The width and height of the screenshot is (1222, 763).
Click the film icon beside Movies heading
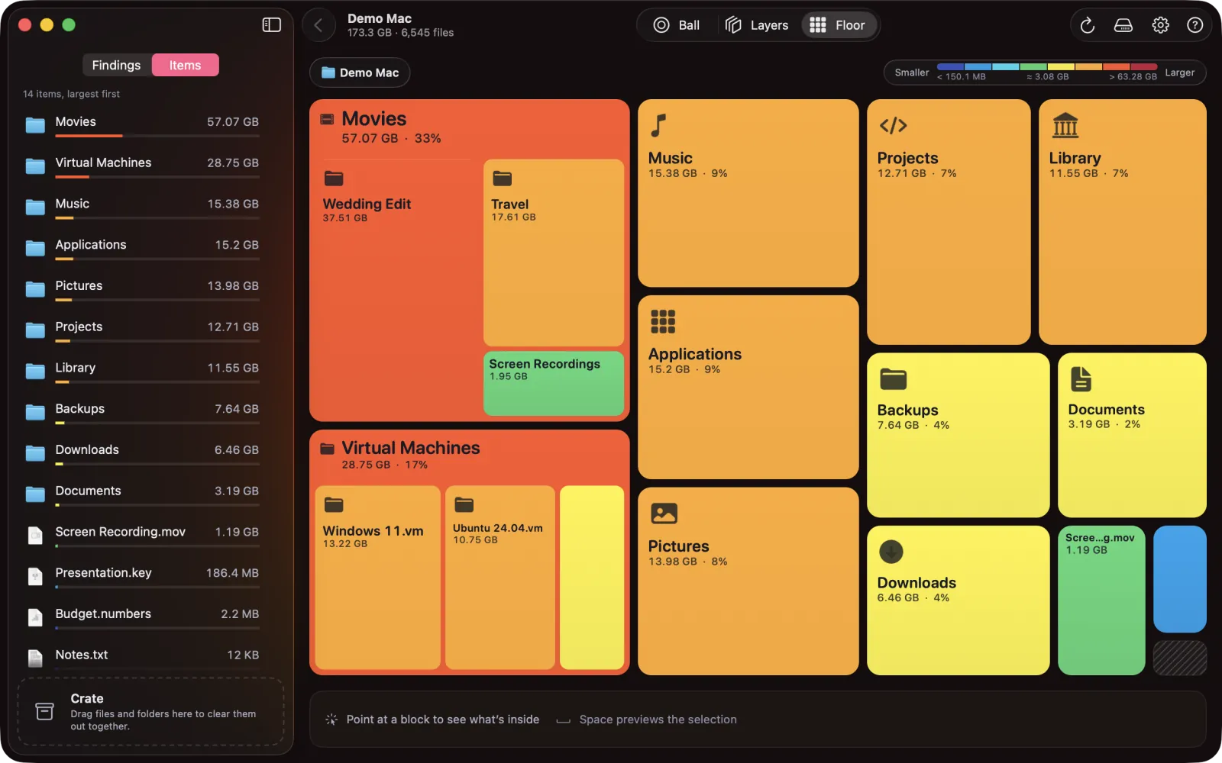point(327,119)
